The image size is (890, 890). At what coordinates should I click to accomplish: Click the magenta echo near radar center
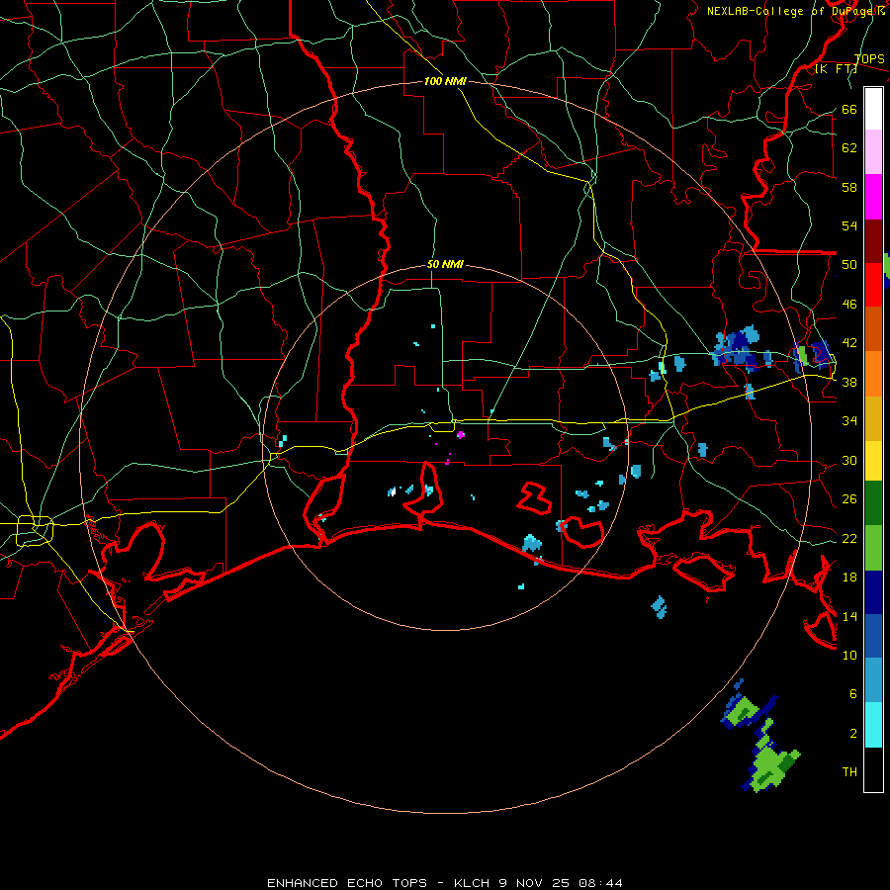[x=460, y=435]
